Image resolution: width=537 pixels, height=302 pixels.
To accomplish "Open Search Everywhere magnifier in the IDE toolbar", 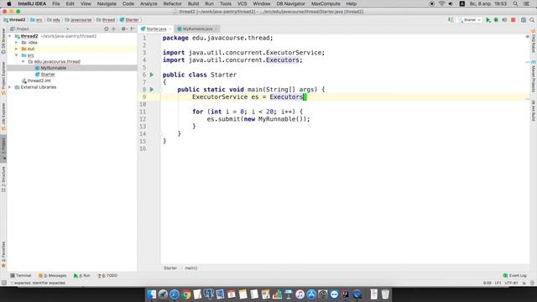I will tap(532, 20).
